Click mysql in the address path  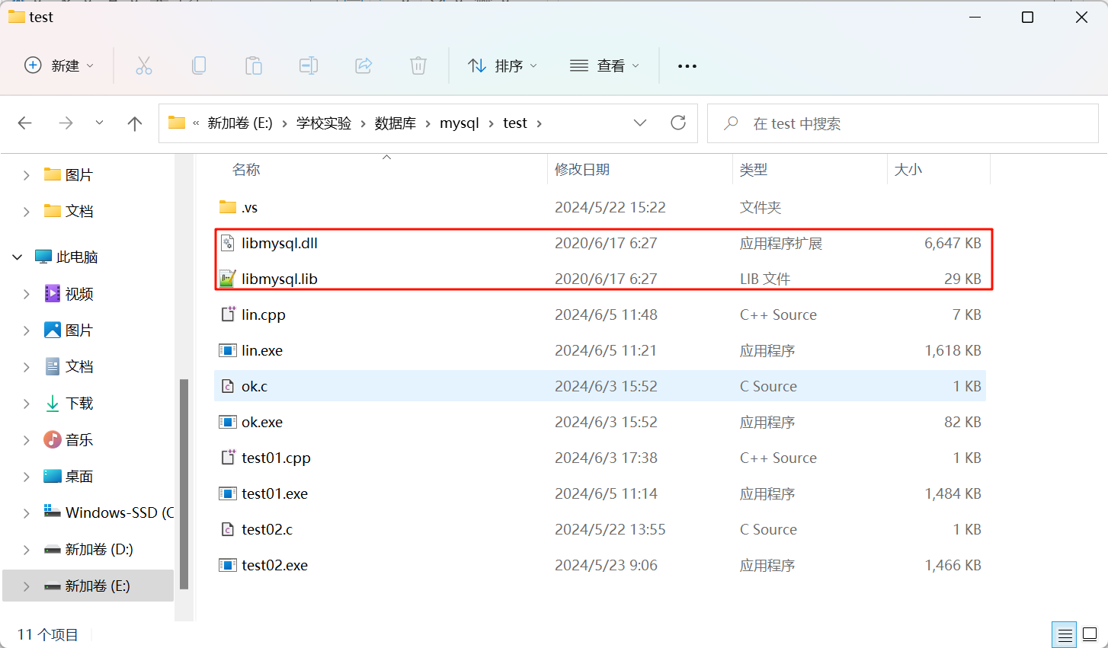[x=460, y=123]
